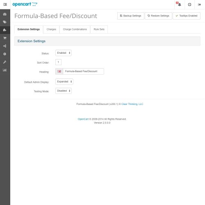Open the Dashboard sidebar icon
Image resolution: width=205 pixels, height=205 pixels.
click(5, 14)
